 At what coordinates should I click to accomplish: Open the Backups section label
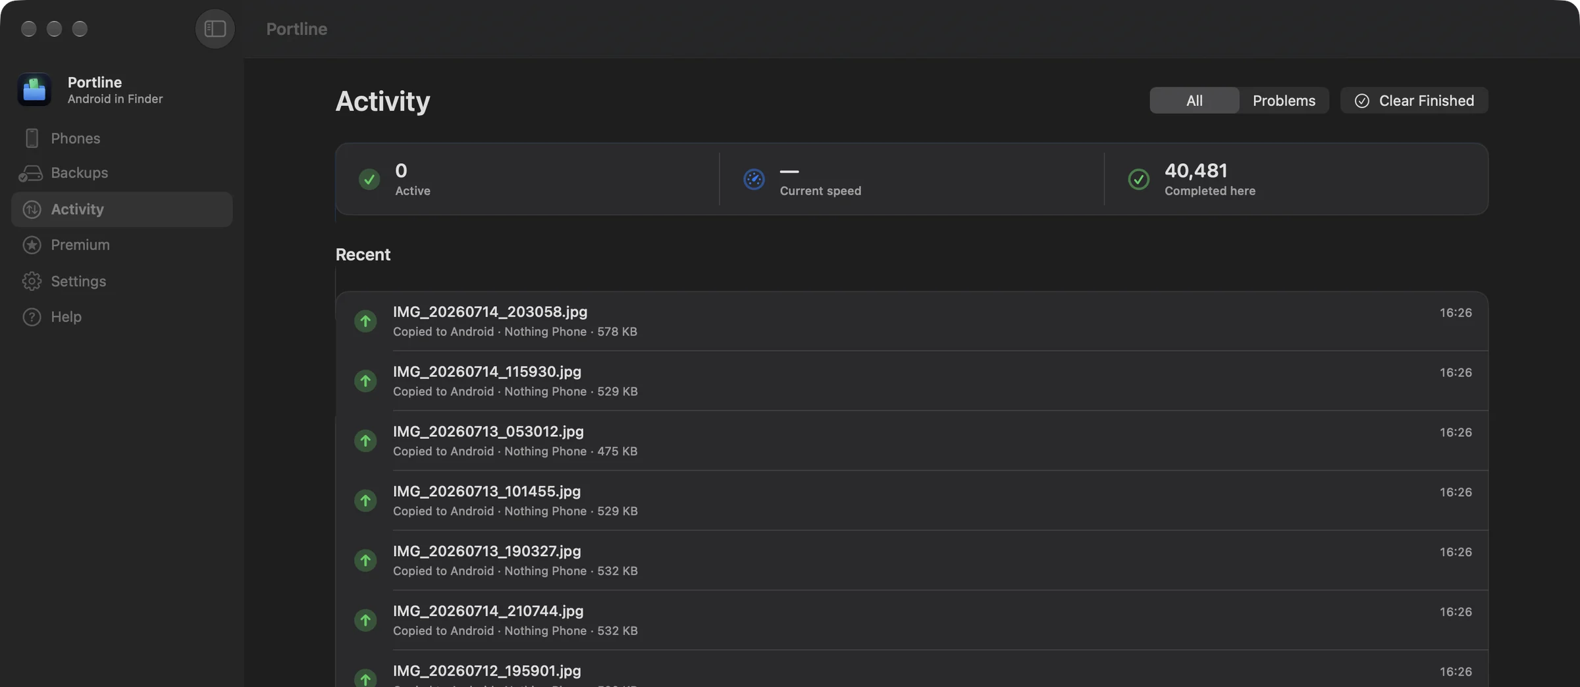79,173
